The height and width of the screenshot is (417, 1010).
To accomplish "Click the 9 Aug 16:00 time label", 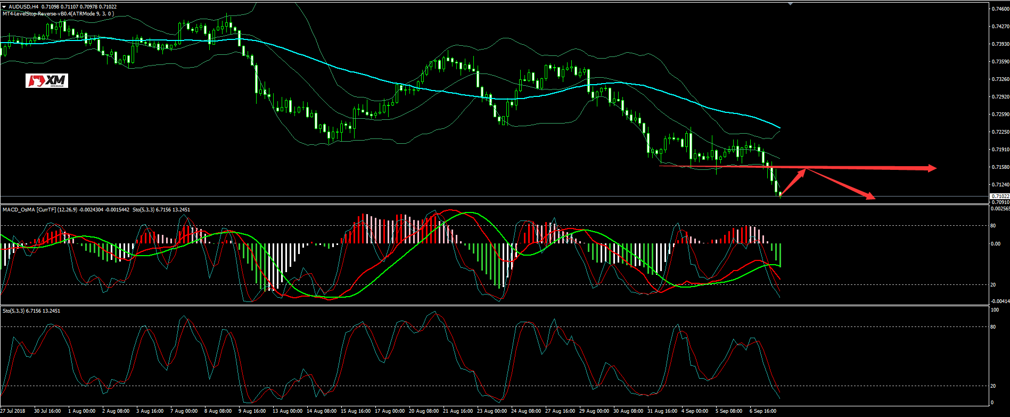I will coord(252,411).
